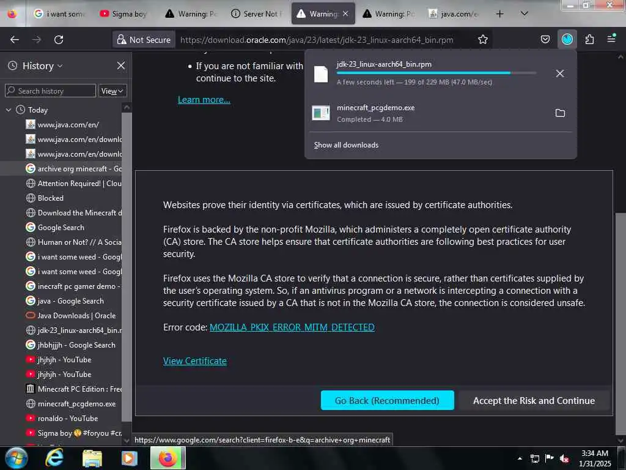
Task: Switch to the last Warning tab
Action: coord(388,14)
